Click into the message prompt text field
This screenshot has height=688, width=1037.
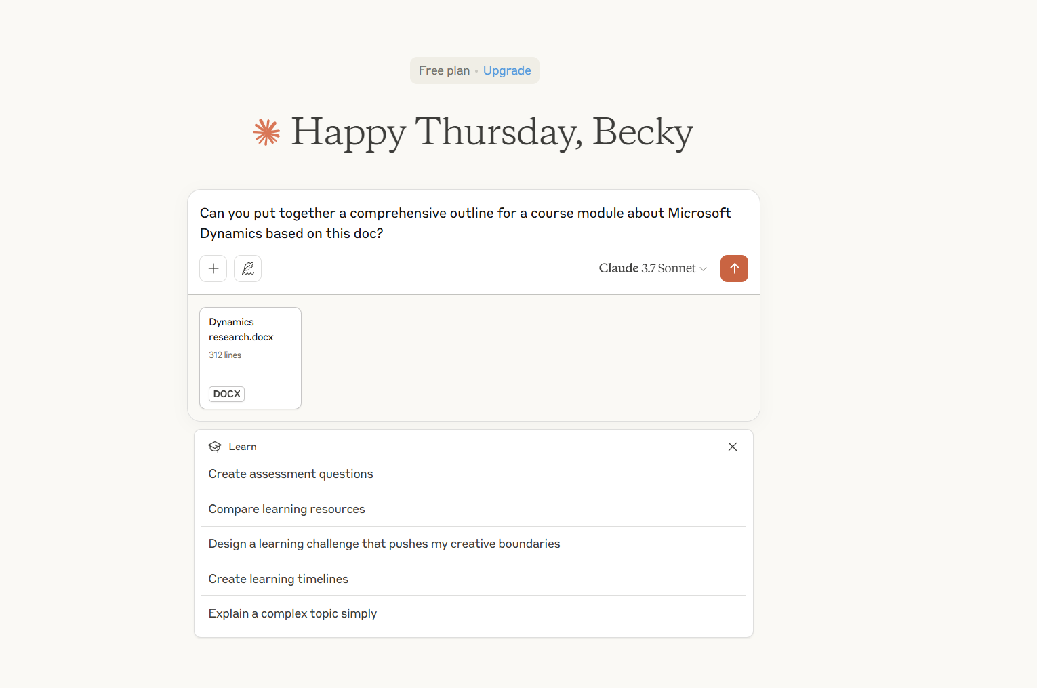pos(465,223)
